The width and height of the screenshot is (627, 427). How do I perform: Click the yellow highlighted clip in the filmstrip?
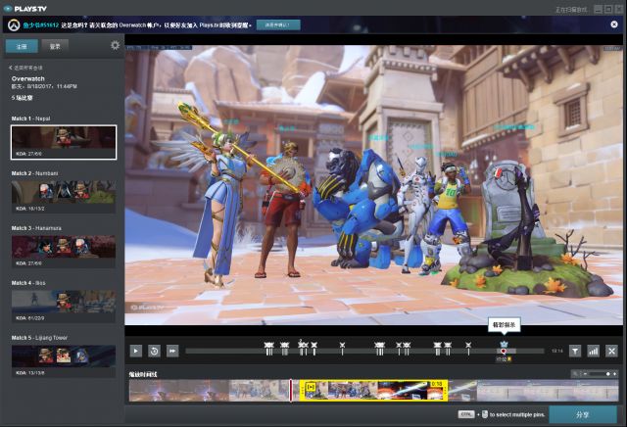click(373, 390)
